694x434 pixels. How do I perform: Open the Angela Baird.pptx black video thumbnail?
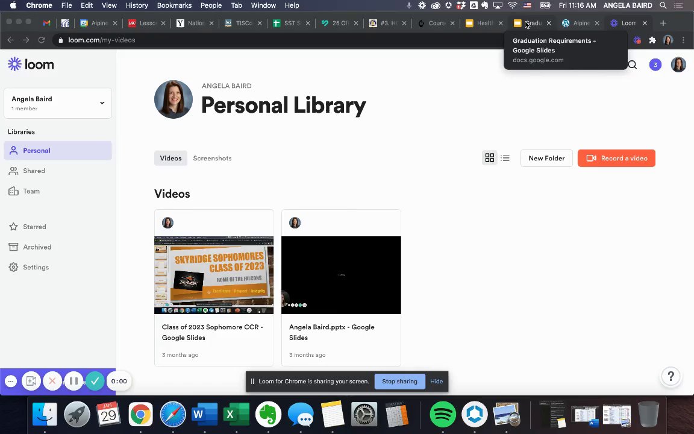coord(341,275)
